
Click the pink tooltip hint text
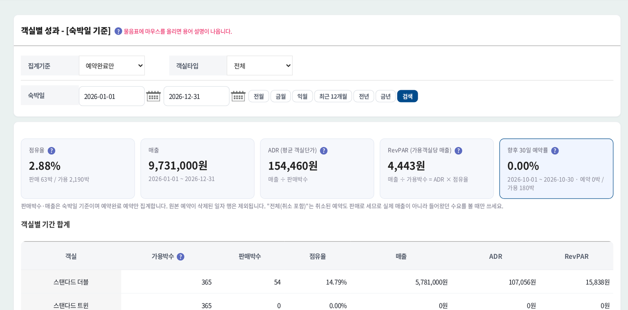click(178, 31)
